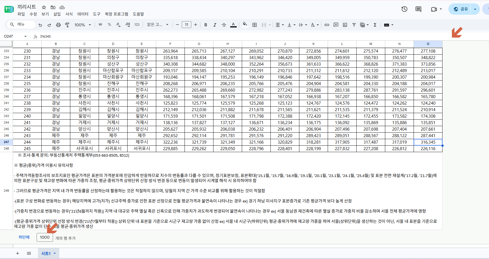Open the 100% zoom dropdown
Viewport: 489px width, 259px height.
coord(82,25)
